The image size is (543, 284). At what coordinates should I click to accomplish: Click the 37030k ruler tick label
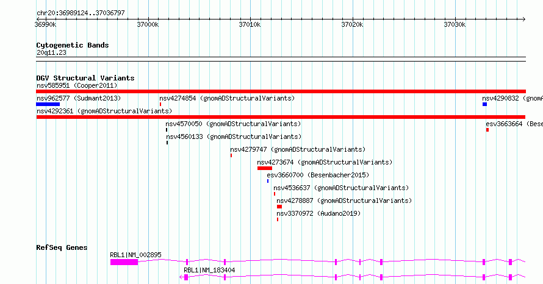coord(455,24)
